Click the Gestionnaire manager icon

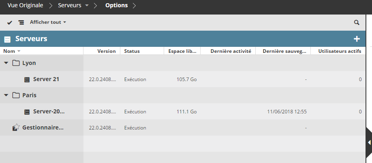(x=16, y=127)
